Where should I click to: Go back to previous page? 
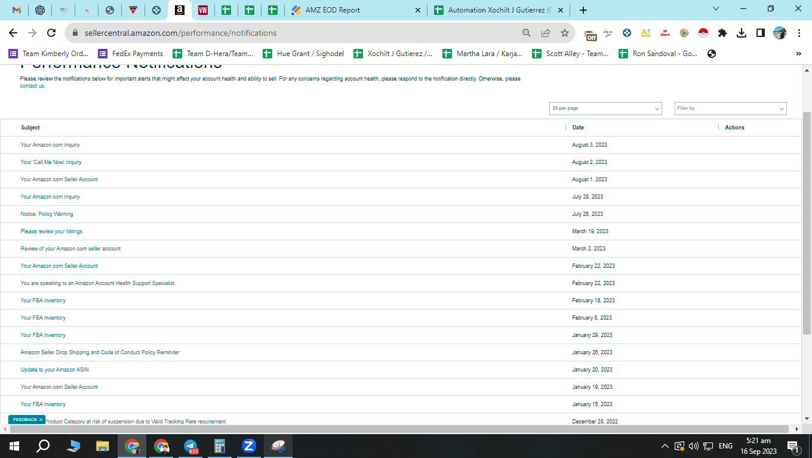tap(13, 33)
